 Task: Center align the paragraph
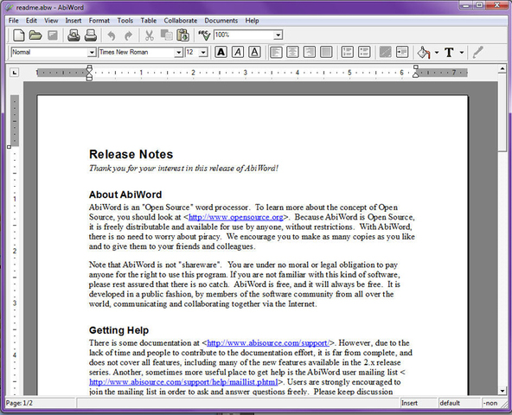tap(292, 52)
